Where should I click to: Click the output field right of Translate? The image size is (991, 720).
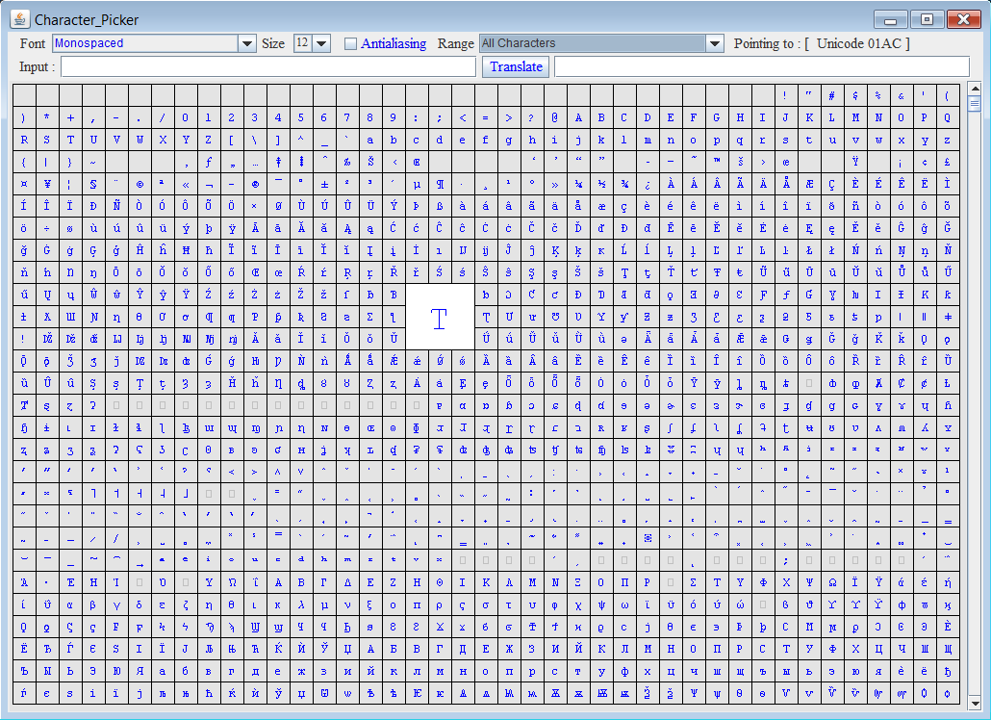pyautogui.click(x=761, y=66)
